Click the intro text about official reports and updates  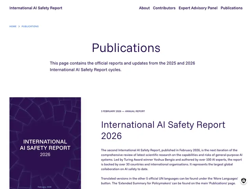[x=122, y=67]
